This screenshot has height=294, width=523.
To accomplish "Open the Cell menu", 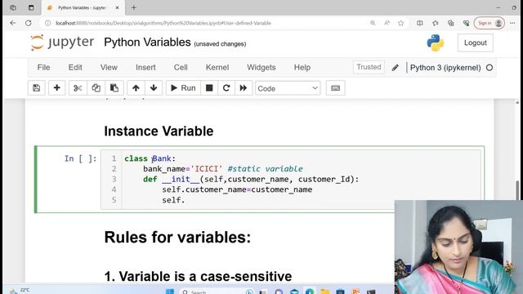I will pyautogui.click(x=181, y=67).
